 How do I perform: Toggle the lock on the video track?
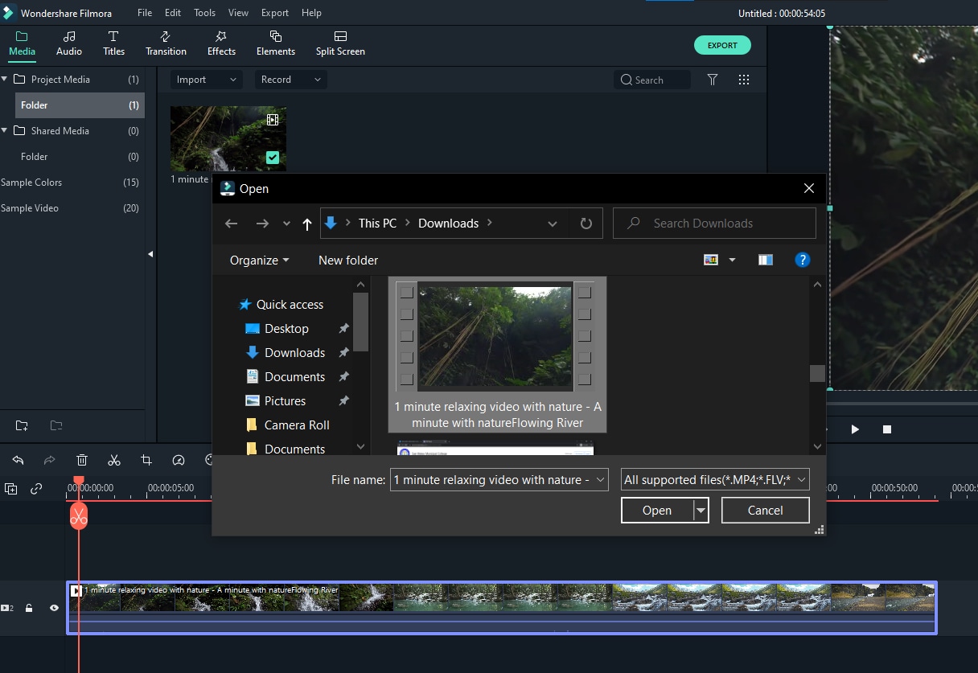[x=29, y=608]
